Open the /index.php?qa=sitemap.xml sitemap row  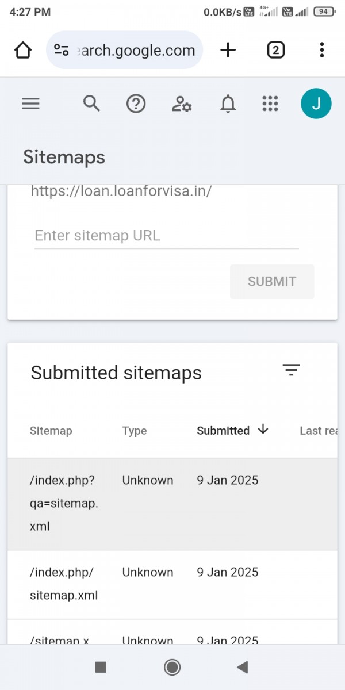pyautogui.click(x=64, y=503)
